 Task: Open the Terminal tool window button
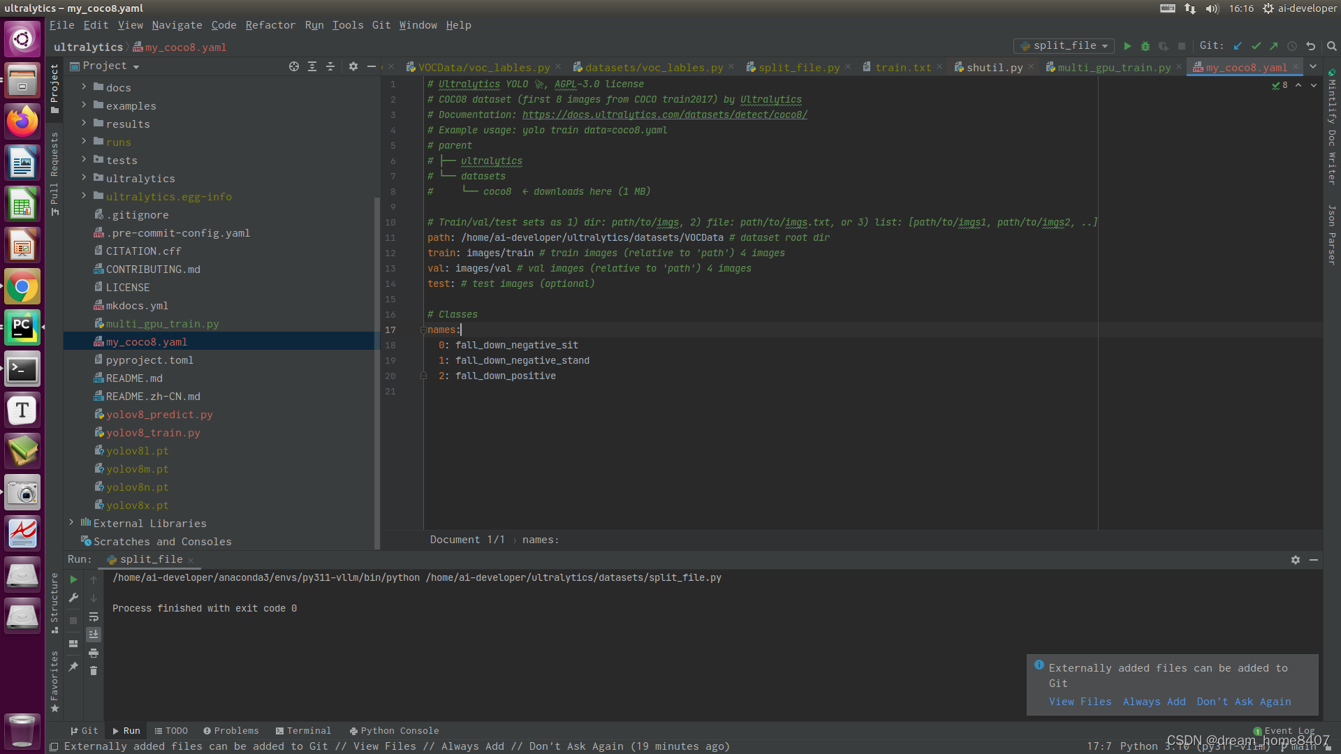tap(303, 731)
